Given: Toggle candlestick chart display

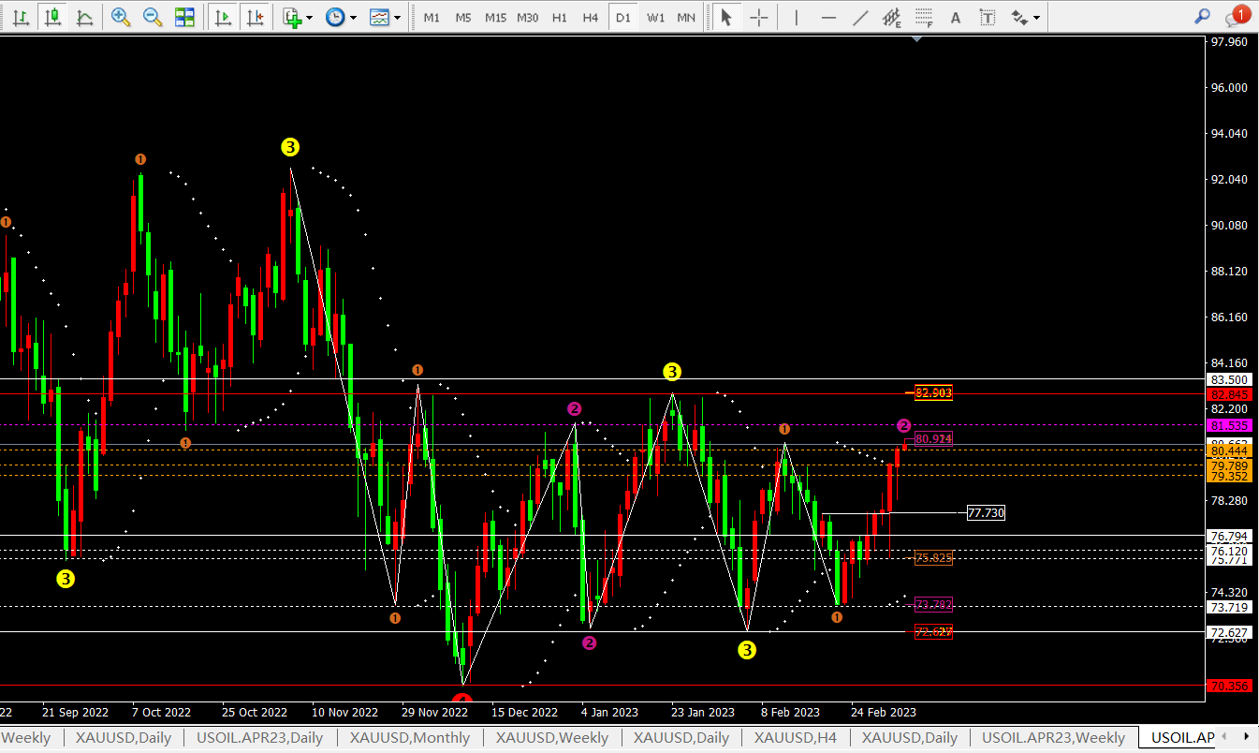Looking at the screenshot, I should click(53, 17).
